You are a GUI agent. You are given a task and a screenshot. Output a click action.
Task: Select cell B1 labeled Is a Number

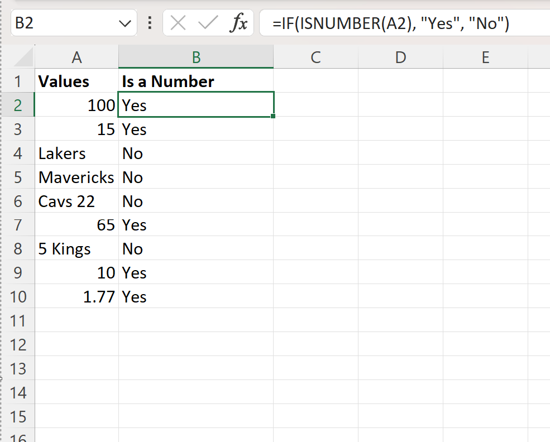click(195, 81)
